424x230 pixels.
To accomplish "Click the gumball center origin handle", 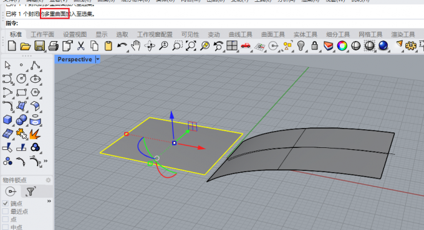I will tap(174, 143).
